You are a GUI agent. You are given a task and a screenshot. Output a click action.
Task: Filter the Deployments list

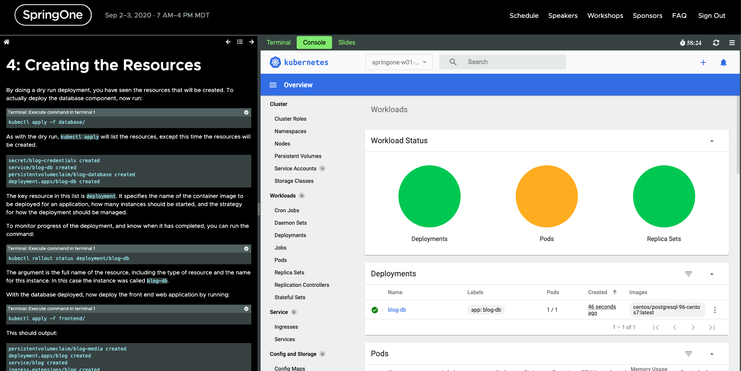tap(688, 274)
